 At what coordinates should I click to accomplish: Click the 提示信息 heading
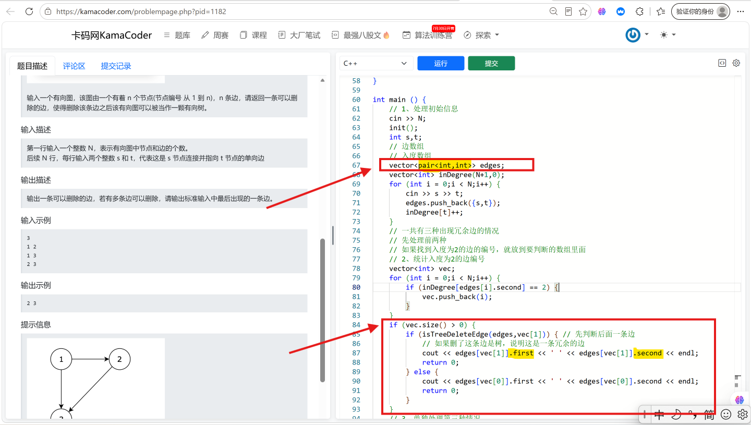coord(36,325)
